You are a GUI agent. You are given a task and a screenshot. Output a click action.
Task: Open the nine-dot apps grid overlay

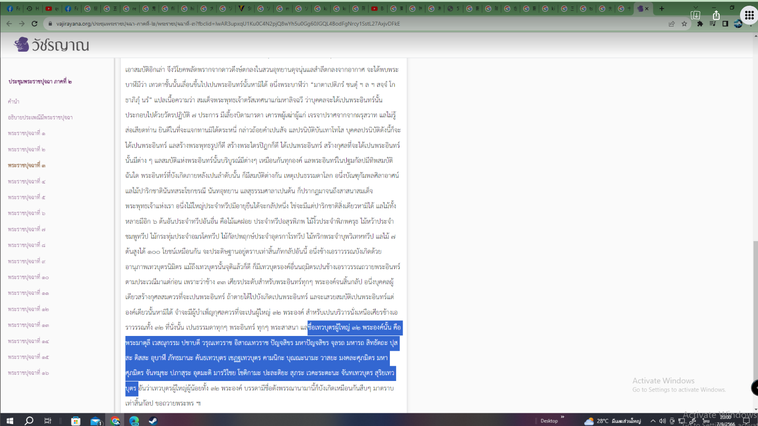pyautogui.click(x=749, y=15)
